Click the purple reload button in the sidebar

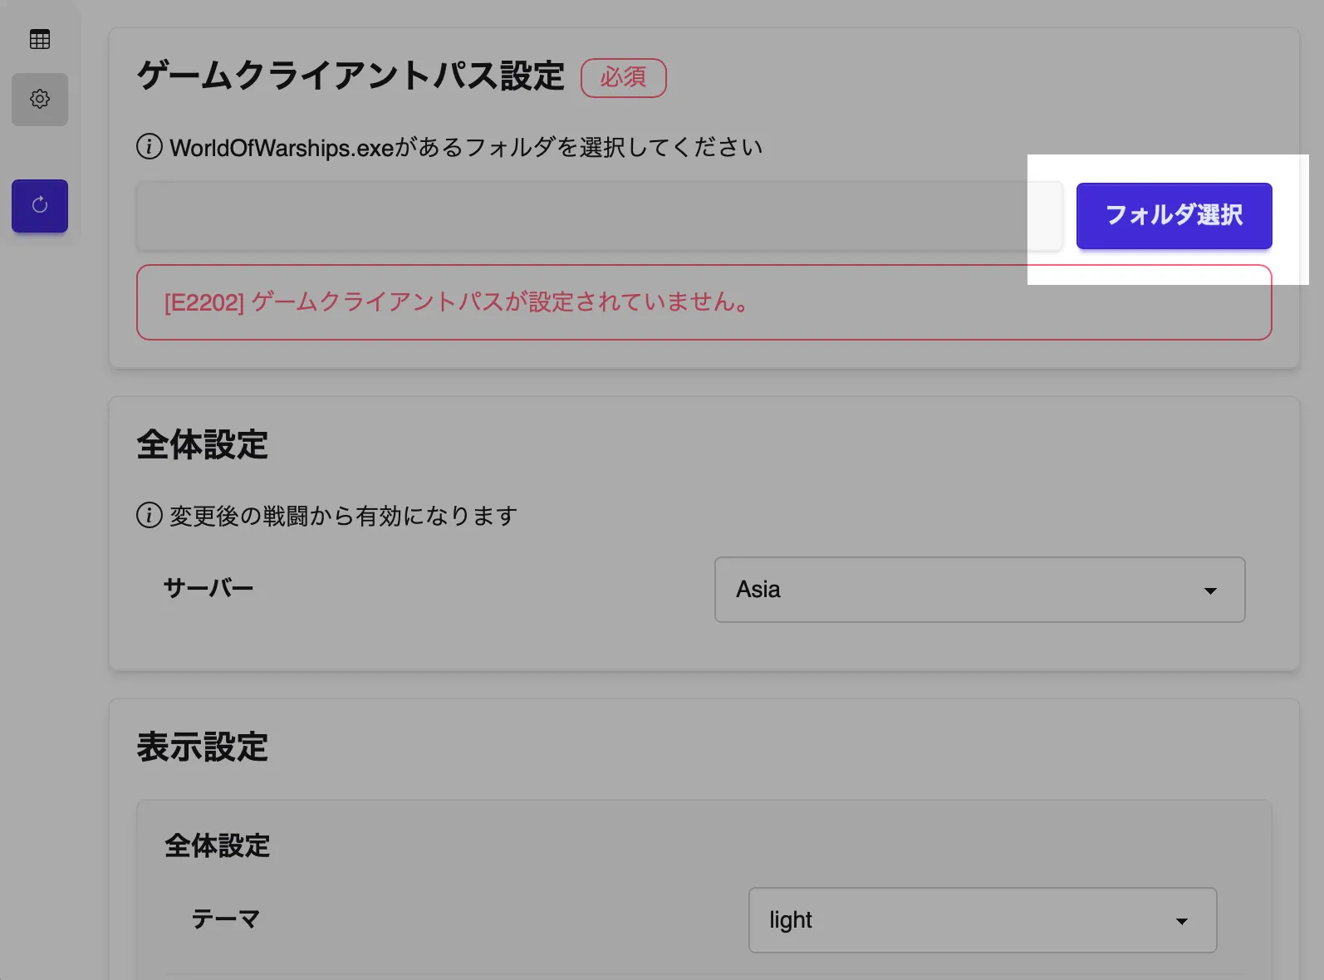tap(40, 205)
